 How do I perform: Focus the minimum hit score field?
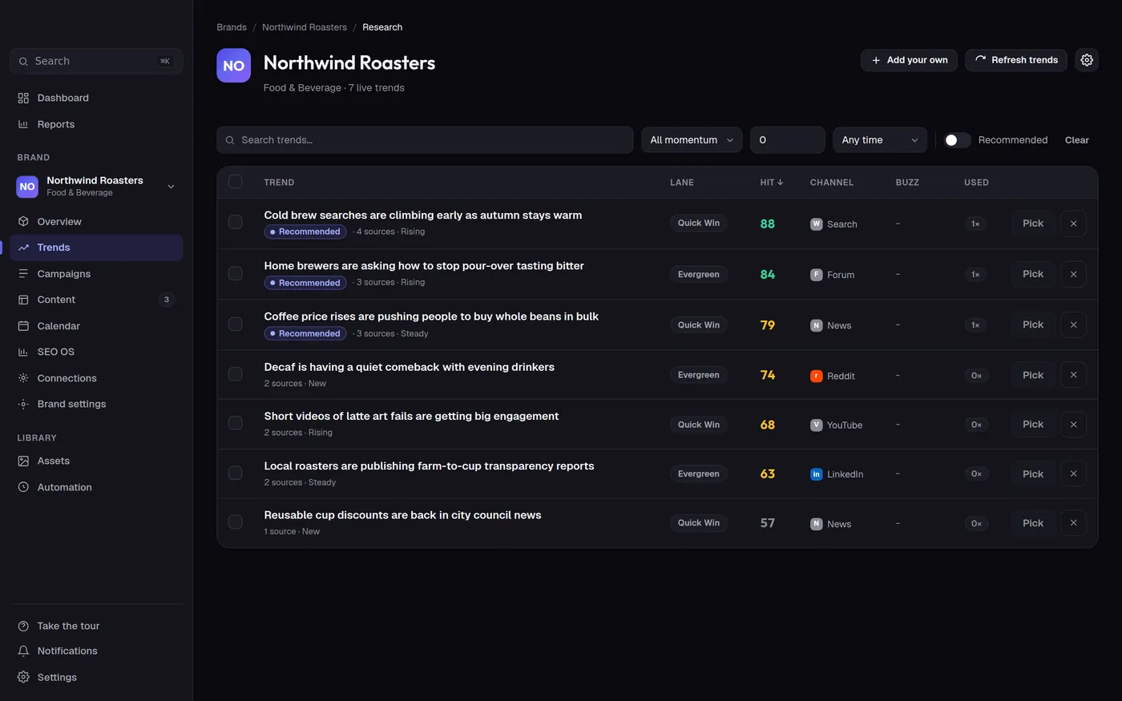point(787,140)
